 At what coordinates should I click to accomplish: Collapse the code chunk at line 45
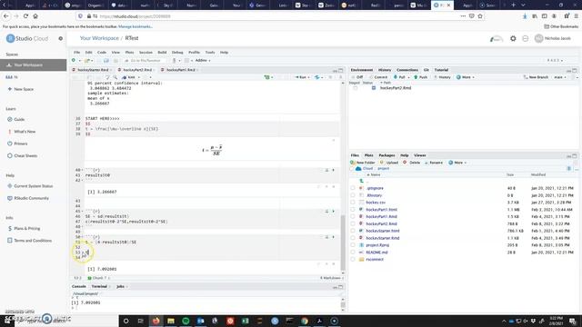(x=83, y=212)
